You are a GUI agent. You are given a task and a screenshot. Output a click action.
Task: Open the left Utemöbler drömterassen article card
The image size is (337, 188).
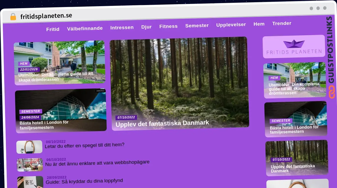60,63
